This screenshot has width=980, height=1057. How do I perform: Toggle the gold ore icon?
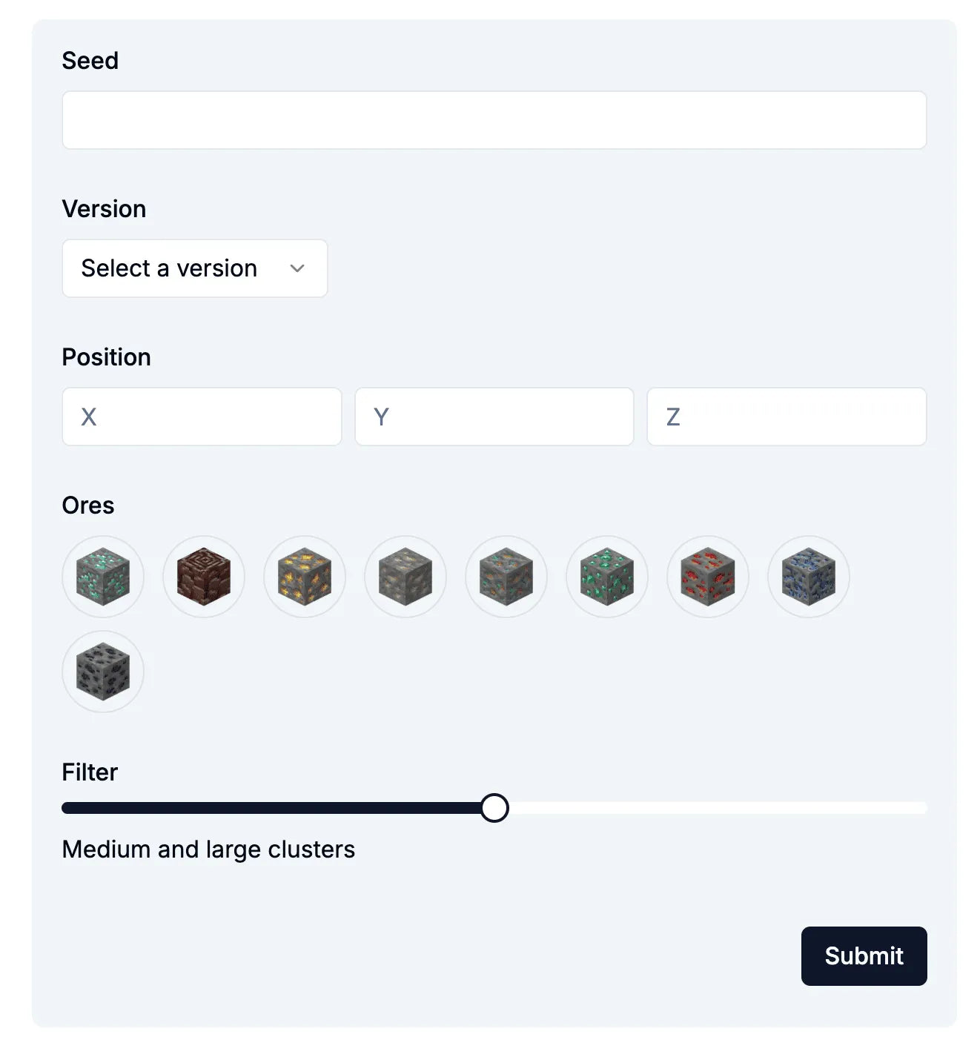304,577
